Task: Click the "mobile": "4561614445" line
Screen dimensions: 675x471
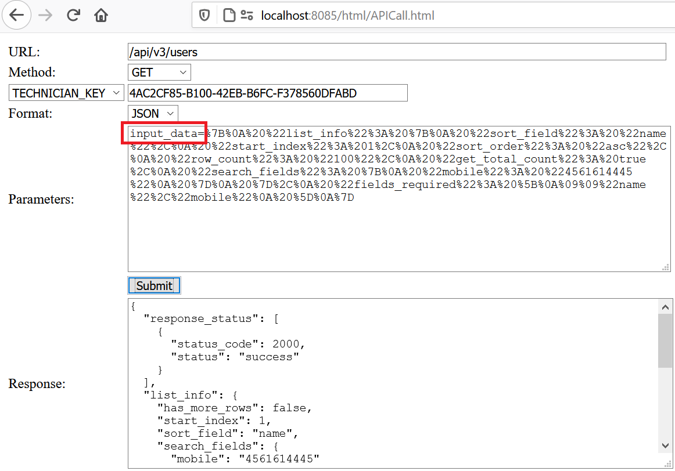Action: click(x=245, y=459)
